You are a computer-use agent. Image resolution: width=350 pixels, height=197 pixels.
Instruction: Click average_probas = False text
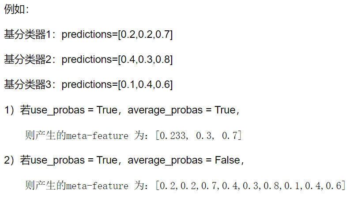pos(184,161)
